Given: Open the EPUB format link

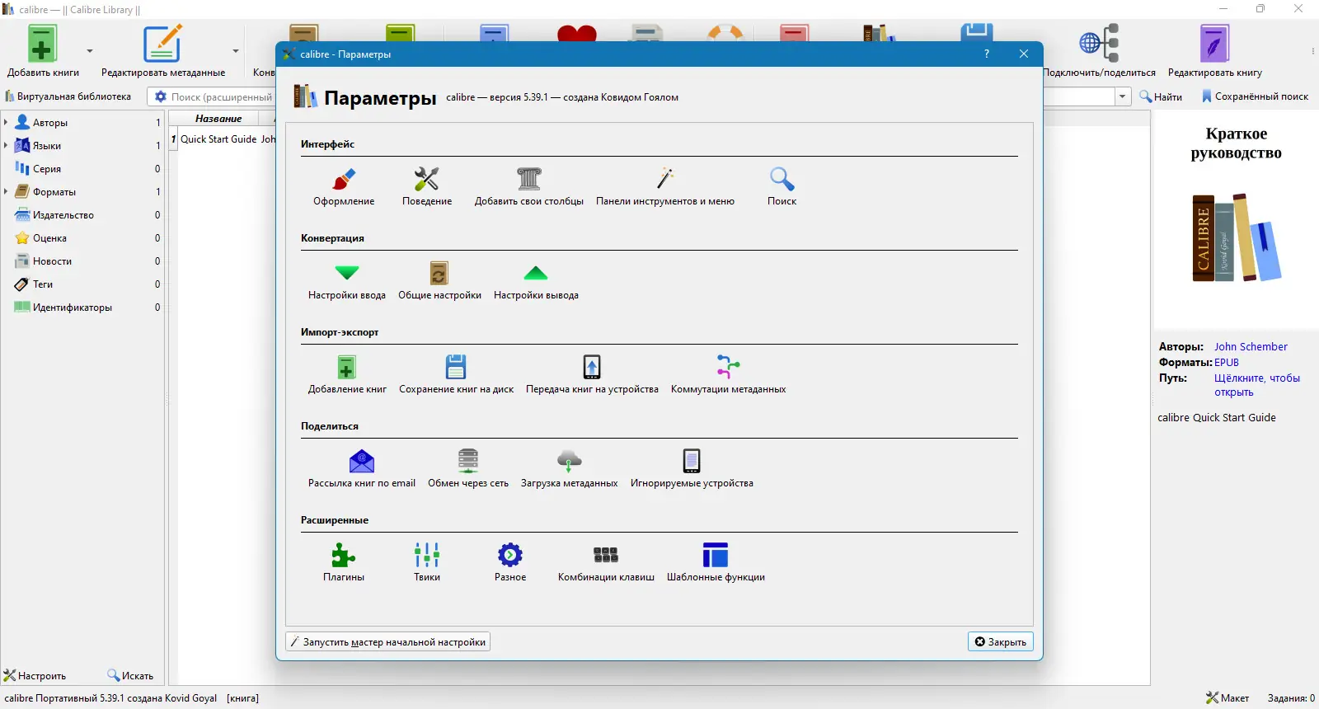Looking at the screenshot, I should (1227, 362).
